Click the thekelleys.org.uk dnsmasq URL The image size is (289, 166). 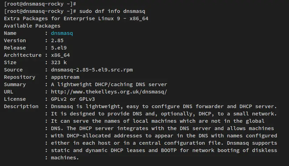click(x=109, y=92)
